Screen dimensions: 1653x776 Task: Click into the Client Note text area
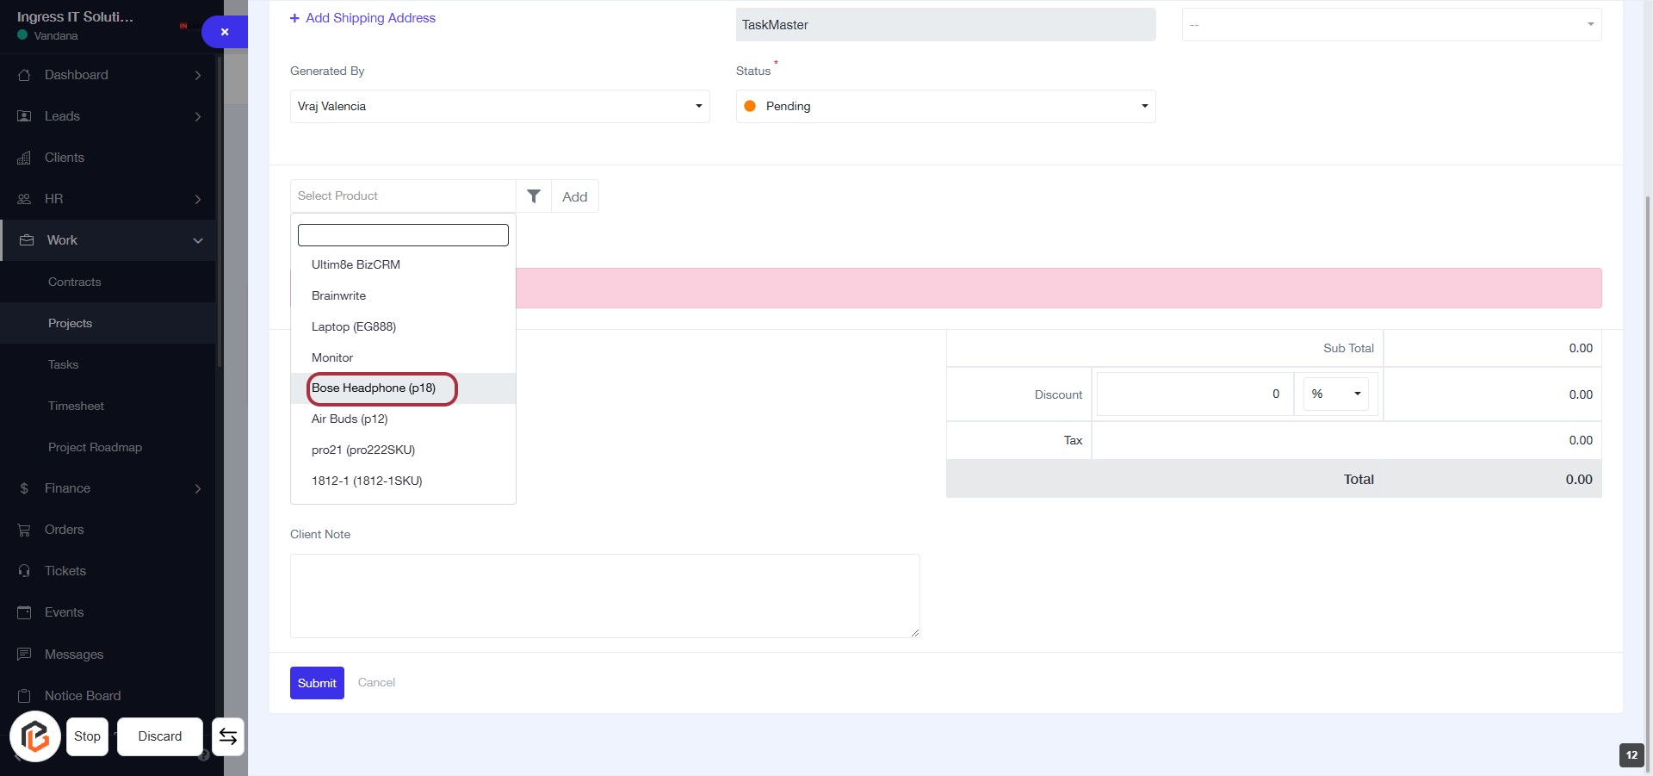pos(604,596)
